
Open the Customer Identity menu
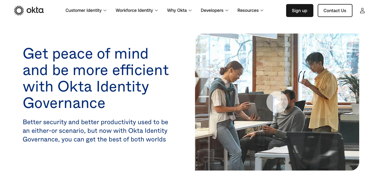click(x=86, y=11)
